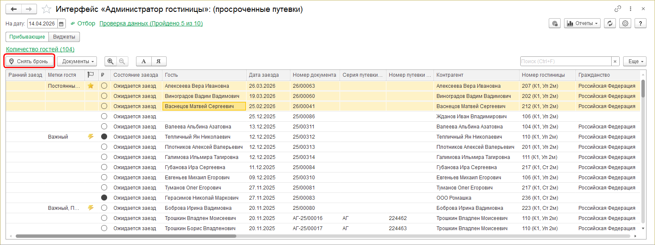Click into the Поиск search field
This screenshot has width=655, height=245.
coord(565,61)
